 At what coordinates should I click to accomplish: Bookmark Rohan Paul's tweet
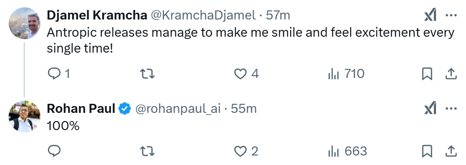(427, 152)
